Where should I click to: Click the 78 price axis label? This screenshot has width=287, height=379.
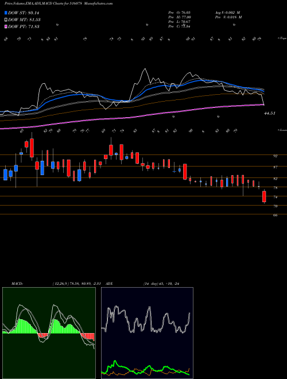(275, 188)
